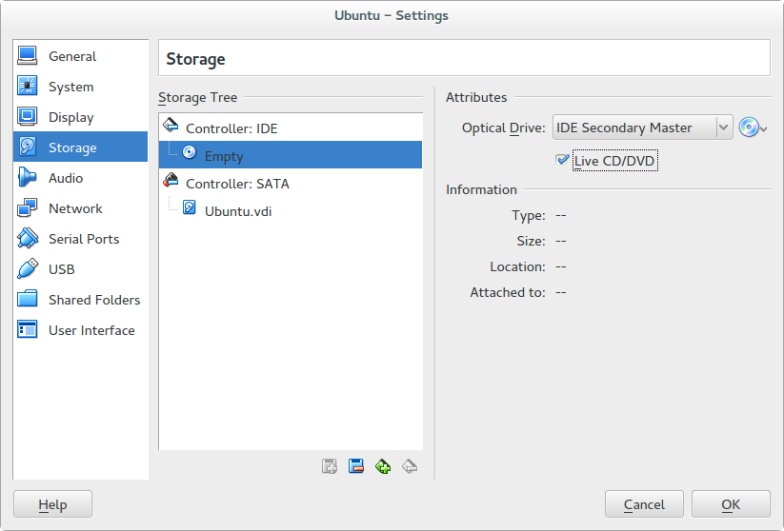The height and width of the screenshot is (531, 784).
Task: Click the Help button
Action: (x=52, y=504)
